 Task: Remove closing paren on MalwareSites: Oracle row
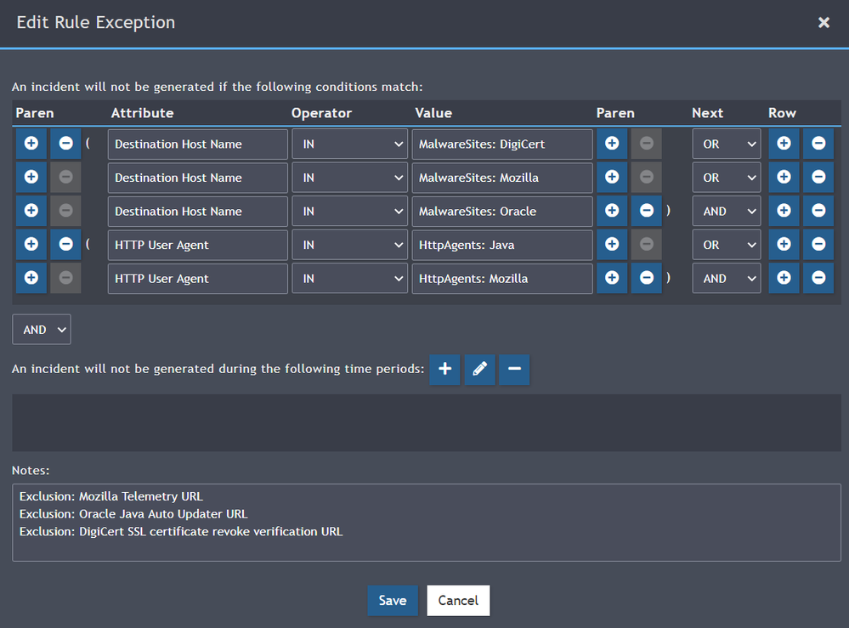point(646,212)
